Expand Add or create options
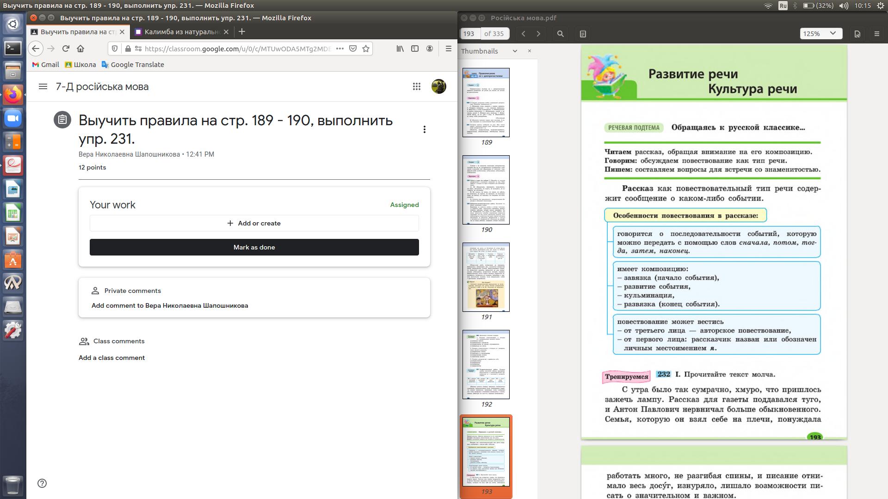 tap(254, 223)
